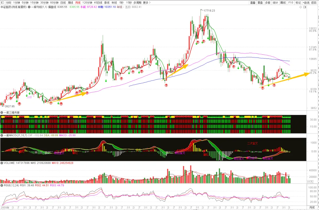
Task: Click the VOLUME: 147317696 label
Action: pyautogui.click(x=17, y=163)
